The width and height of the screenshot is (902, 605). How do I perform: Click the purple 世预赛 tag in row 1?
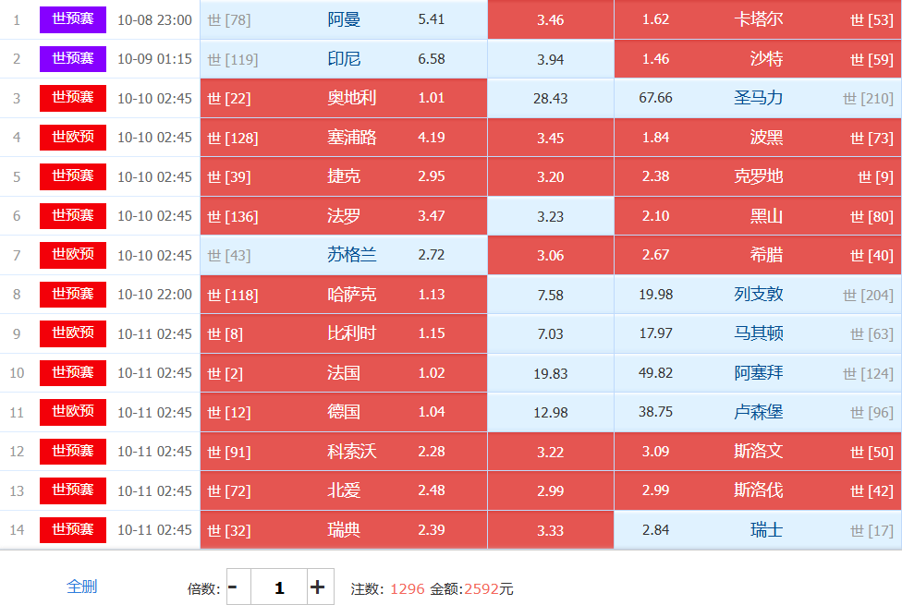(72, 19)
